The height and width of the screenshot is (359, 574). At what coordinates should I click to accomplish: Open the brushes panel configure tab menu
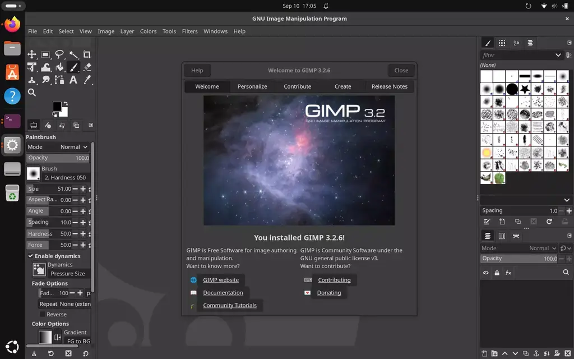click(x=570, y=43)
